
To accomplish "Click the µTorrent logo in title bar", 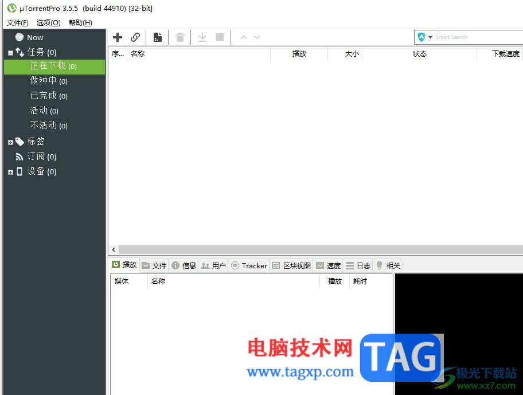I will point(12,8).
